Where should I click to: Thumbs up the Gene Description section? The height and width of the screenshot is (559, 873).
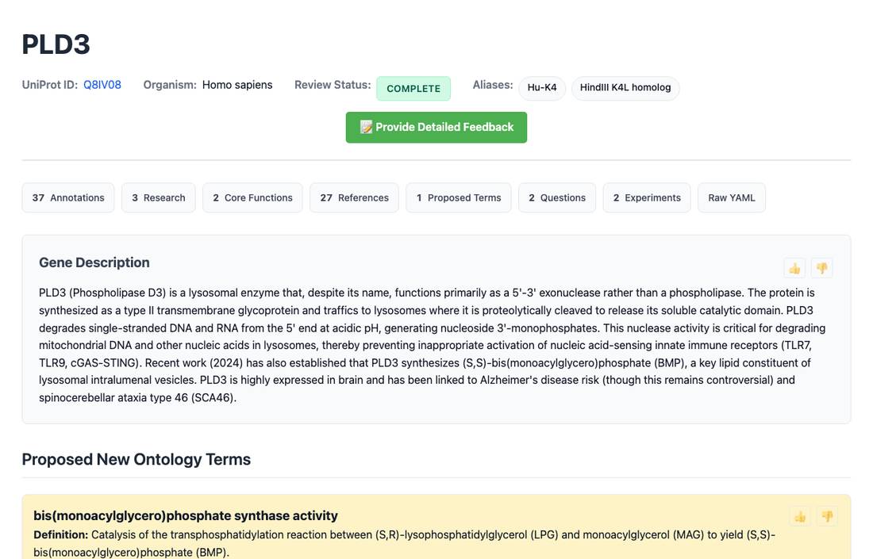coord(794,269)
